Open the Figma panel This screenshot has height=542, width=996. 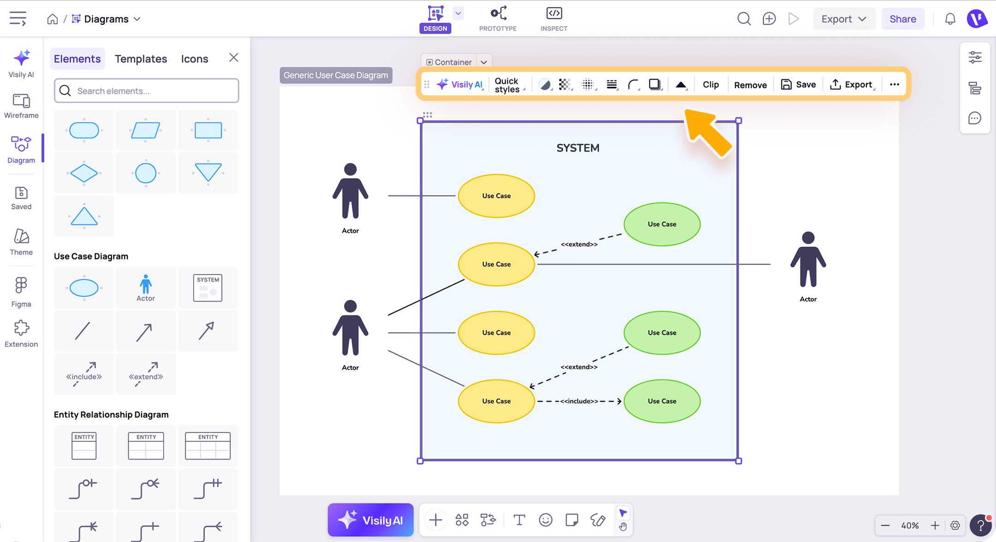click(21, 292)
